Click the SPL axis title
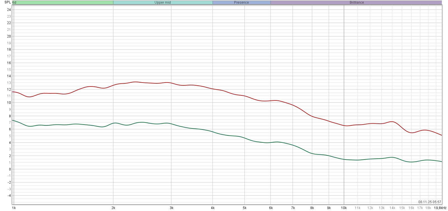448x211 pixels. click(8, 2)
